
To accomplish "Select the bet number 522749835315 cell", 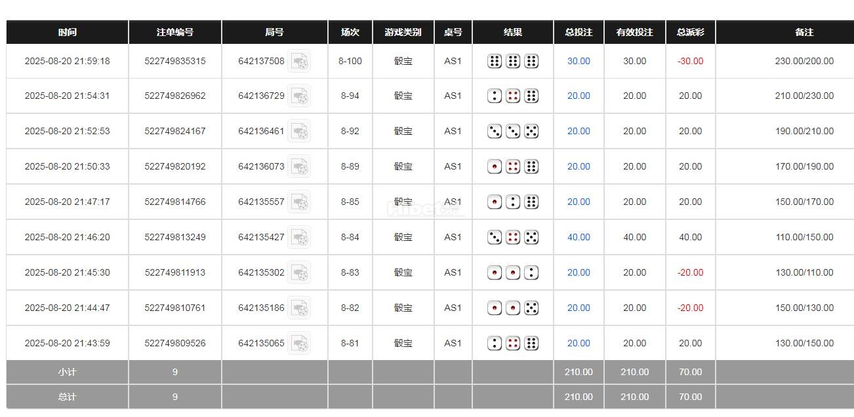I will [x=175, y=61].
